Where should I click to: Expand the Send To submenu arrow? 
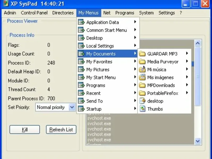(x=135, y=100)
